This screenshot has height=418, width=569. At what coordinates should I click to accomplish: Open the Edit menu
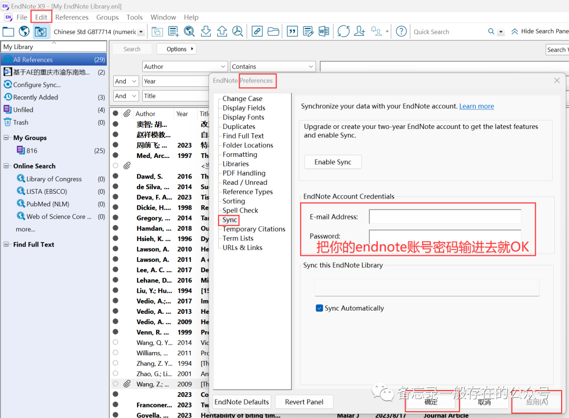(x=41, y=17)
